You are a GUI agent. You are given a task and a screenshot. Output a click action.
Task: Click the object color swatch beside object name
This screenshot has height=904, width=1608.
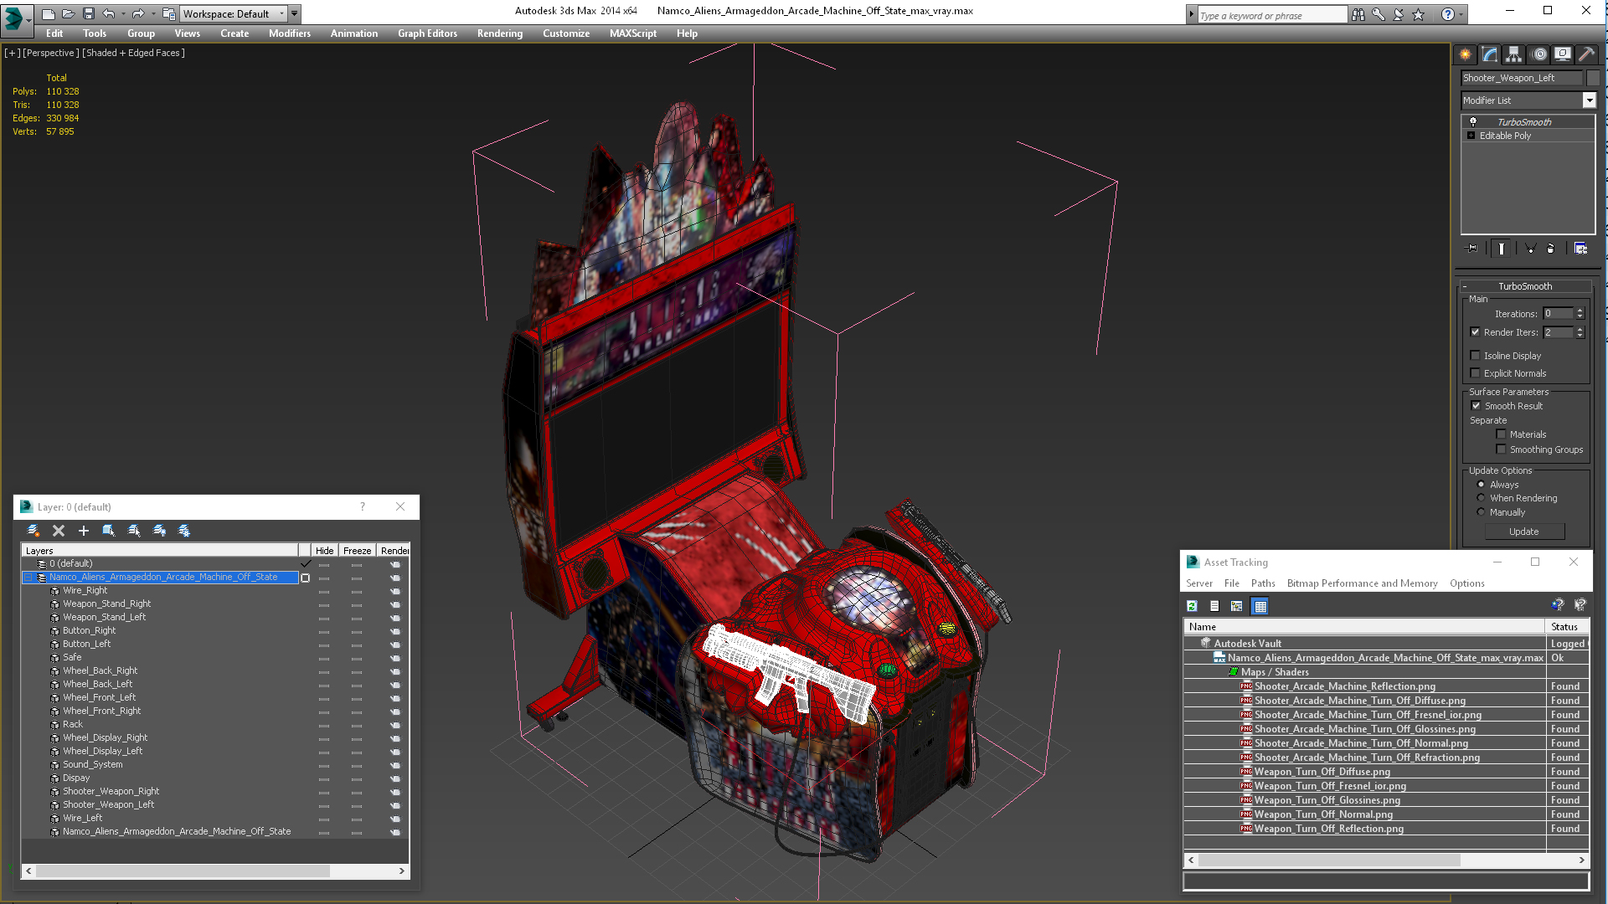click(1593, 78)
